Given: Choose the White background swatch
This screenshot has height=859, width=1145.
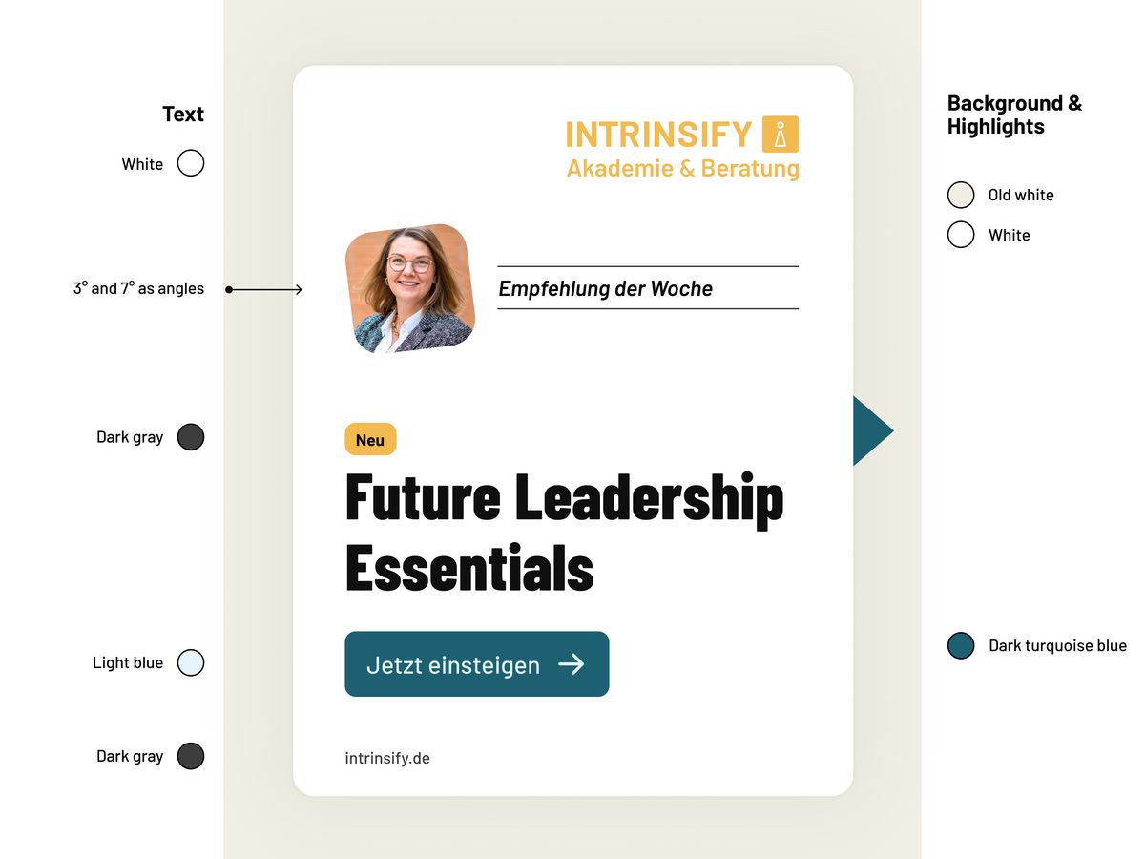Looking at the screenshot, I should (961, 235).
